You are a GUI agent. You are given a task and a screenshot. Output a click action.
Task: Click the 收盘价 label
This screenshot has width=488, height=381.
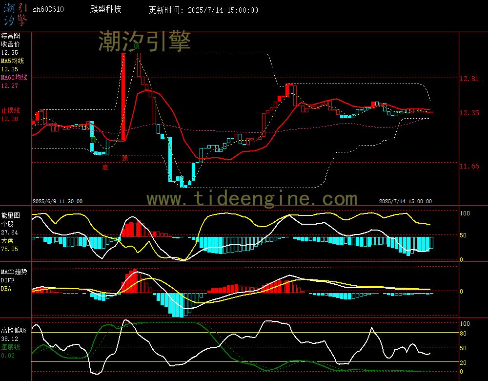11,44
